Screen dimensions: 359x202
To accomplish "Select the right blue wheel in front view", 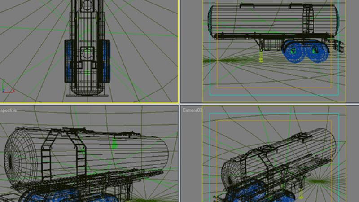I will click(x=105, y=58).
